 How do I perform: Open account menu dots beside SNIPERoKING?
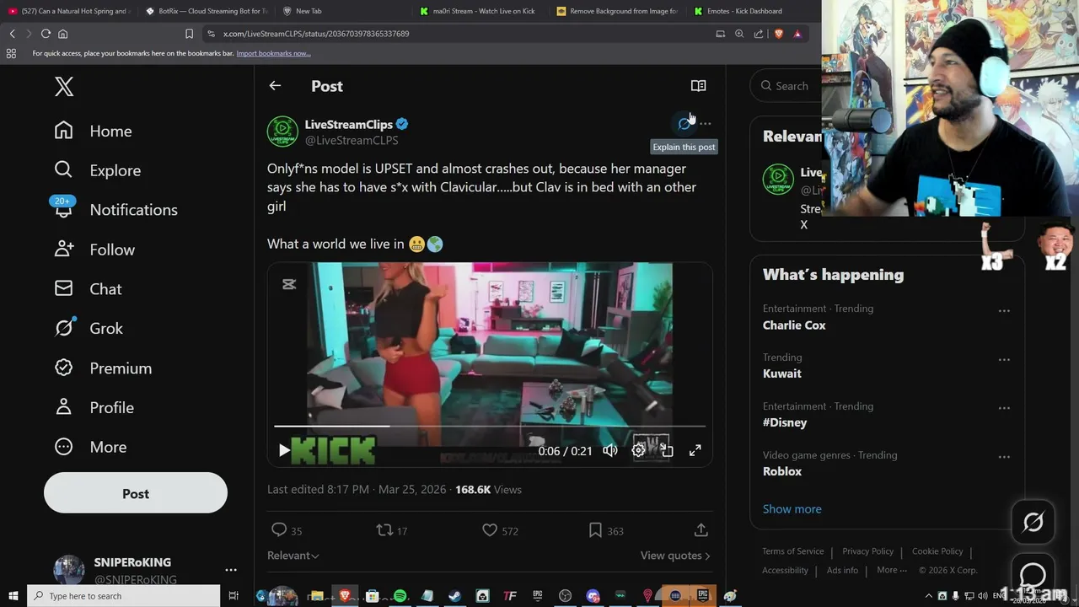(x=231, y=571)
